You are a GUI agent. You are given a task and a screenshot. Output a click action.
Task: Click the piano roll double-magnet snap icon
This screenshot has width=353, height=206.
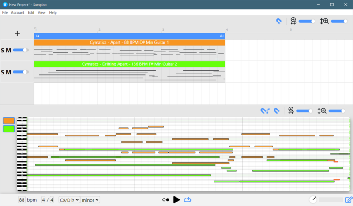tap(265, 111)
